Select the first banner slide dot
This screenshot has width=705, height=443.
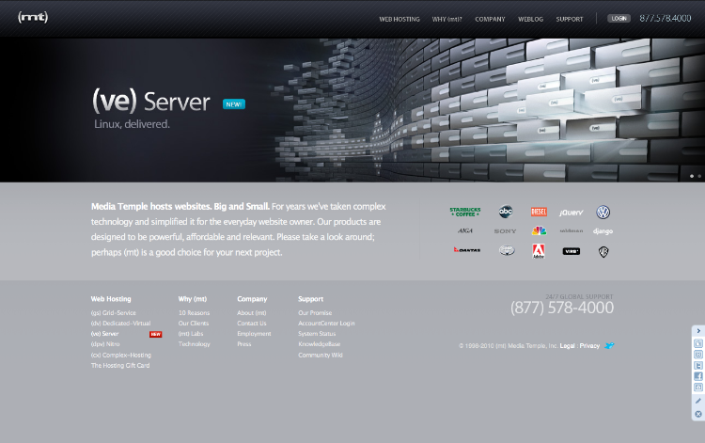[692, 176]
